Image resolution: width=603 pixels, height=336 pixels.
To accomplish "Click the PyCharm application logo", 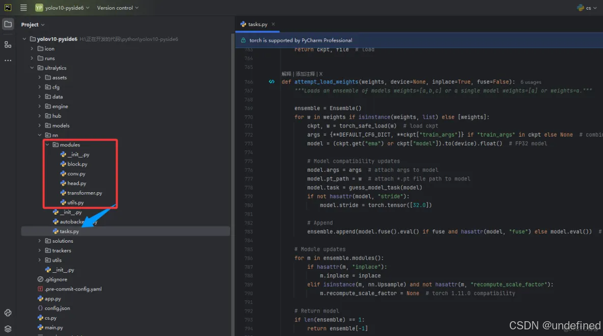I will [x=7, y=7].
